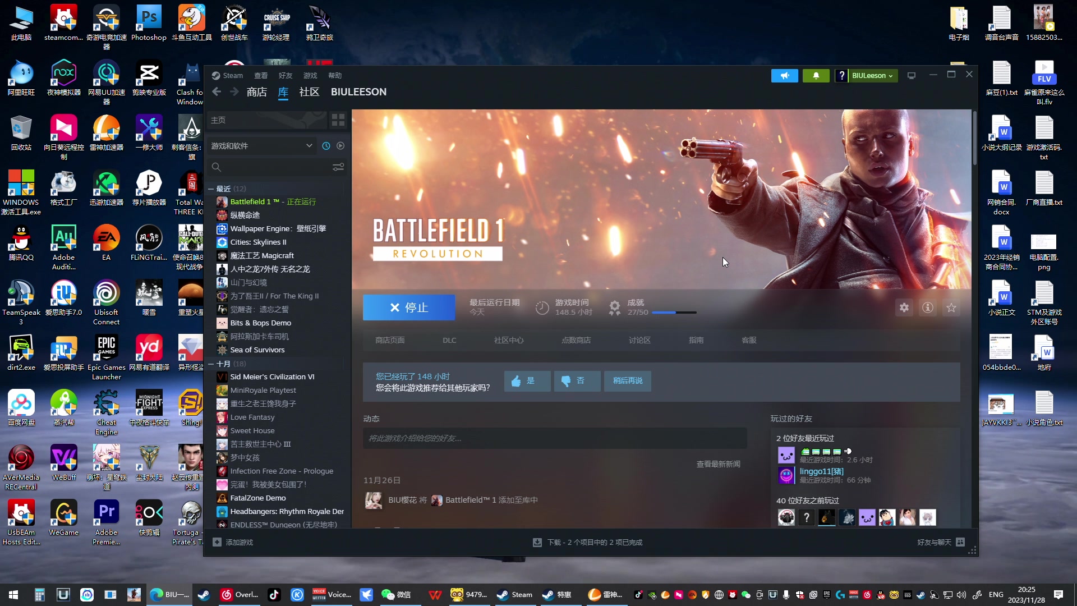The height and width of the screenshot is (606, 1077).
Task: Collapse the 最近 games category
Action: tap(211, 189)
